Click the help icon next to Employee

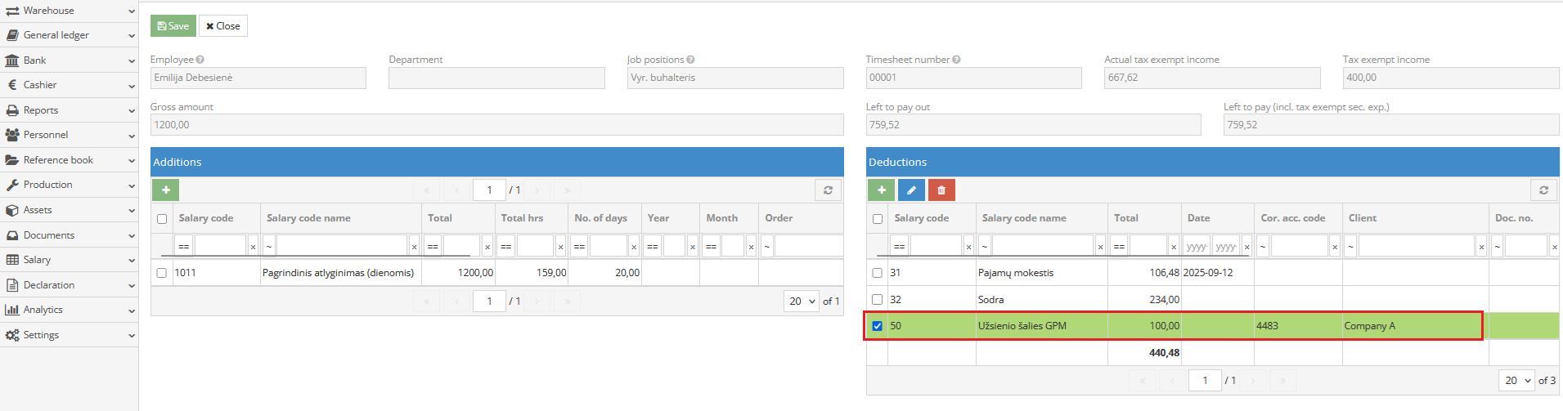pos(200,60)
